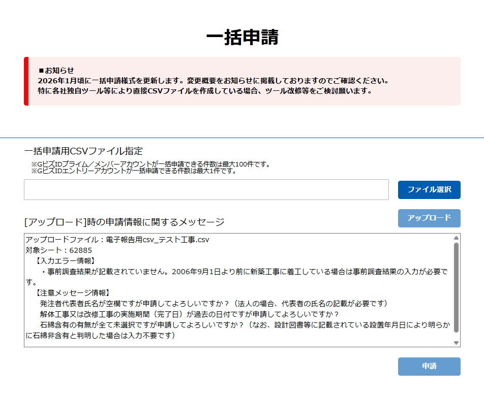Click the 発注者代表者氏名が空欄 warning line
This screenshot has height=396, width=484.
tap(214, 304)
